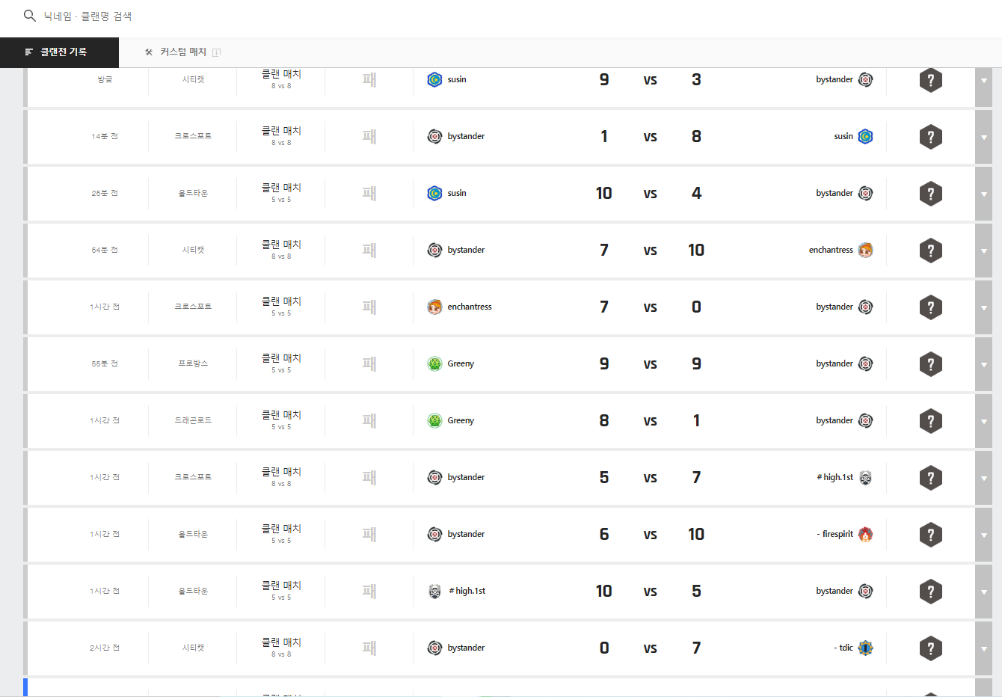Click Greeny clan emblem in 55분 전 row
The width and height of the screenshot is (1002, 697).
[434, 363]
